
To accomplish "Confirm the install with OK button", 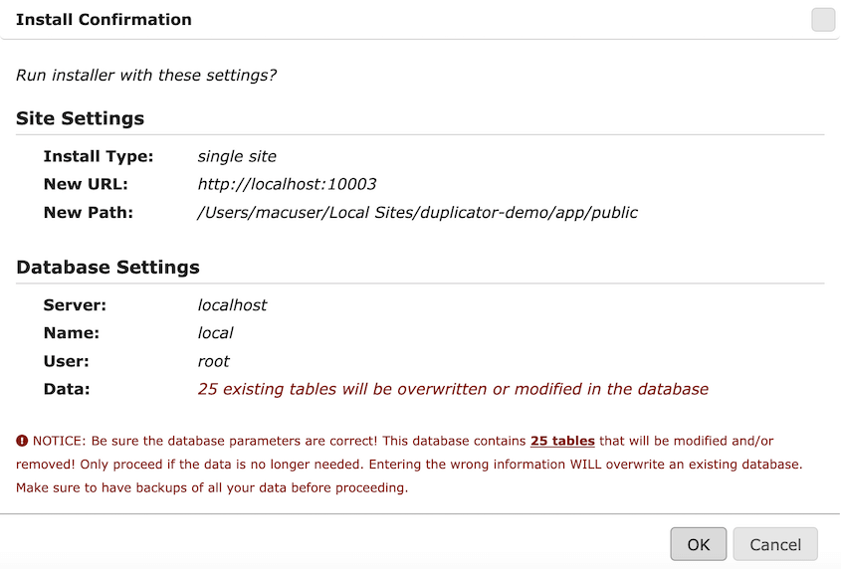I will (698, 544).
